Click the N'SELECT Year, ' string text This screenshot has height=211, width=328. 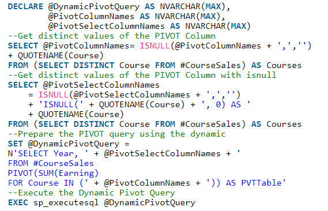pos(48,154)
